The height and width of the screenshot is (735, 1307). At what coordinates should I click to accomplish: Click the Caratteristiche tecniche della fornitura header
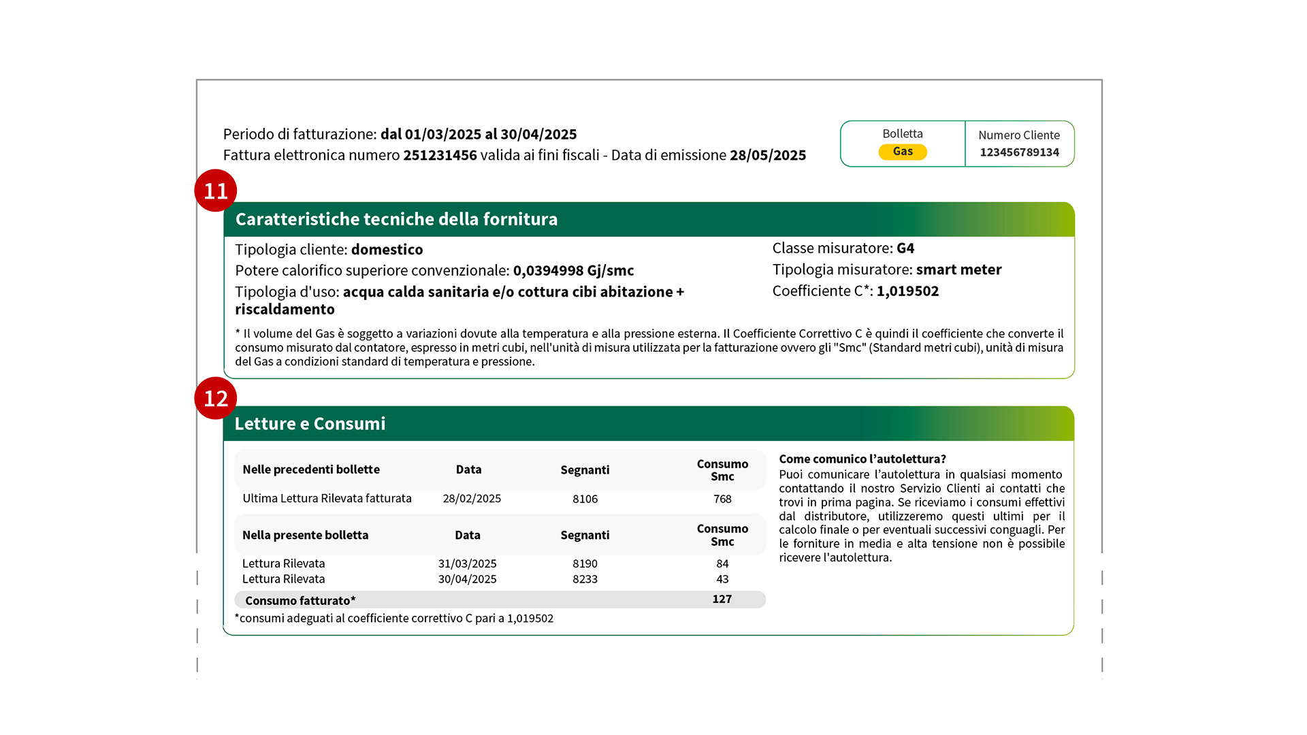point(396,219)
